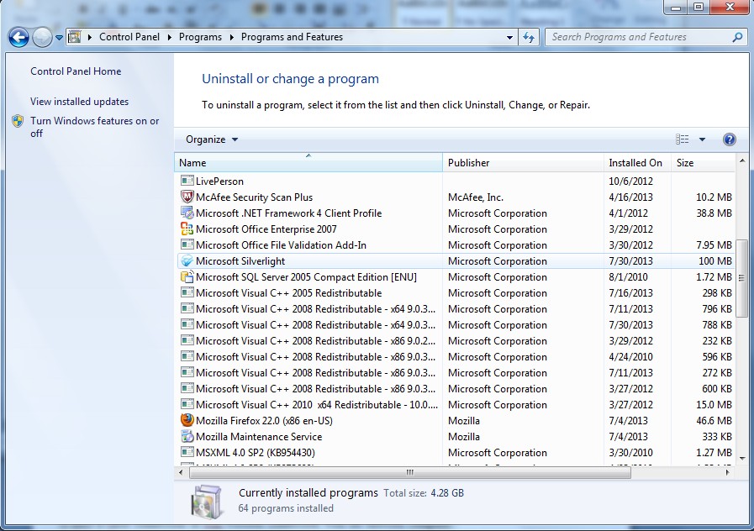Click vertical scrollbar up arrow

pyautogui.click(x=742, y=160)
